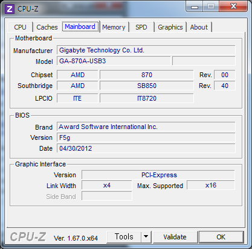Switch to the CPU tab
Screen dimensions: 252x249
coord(20,27)
